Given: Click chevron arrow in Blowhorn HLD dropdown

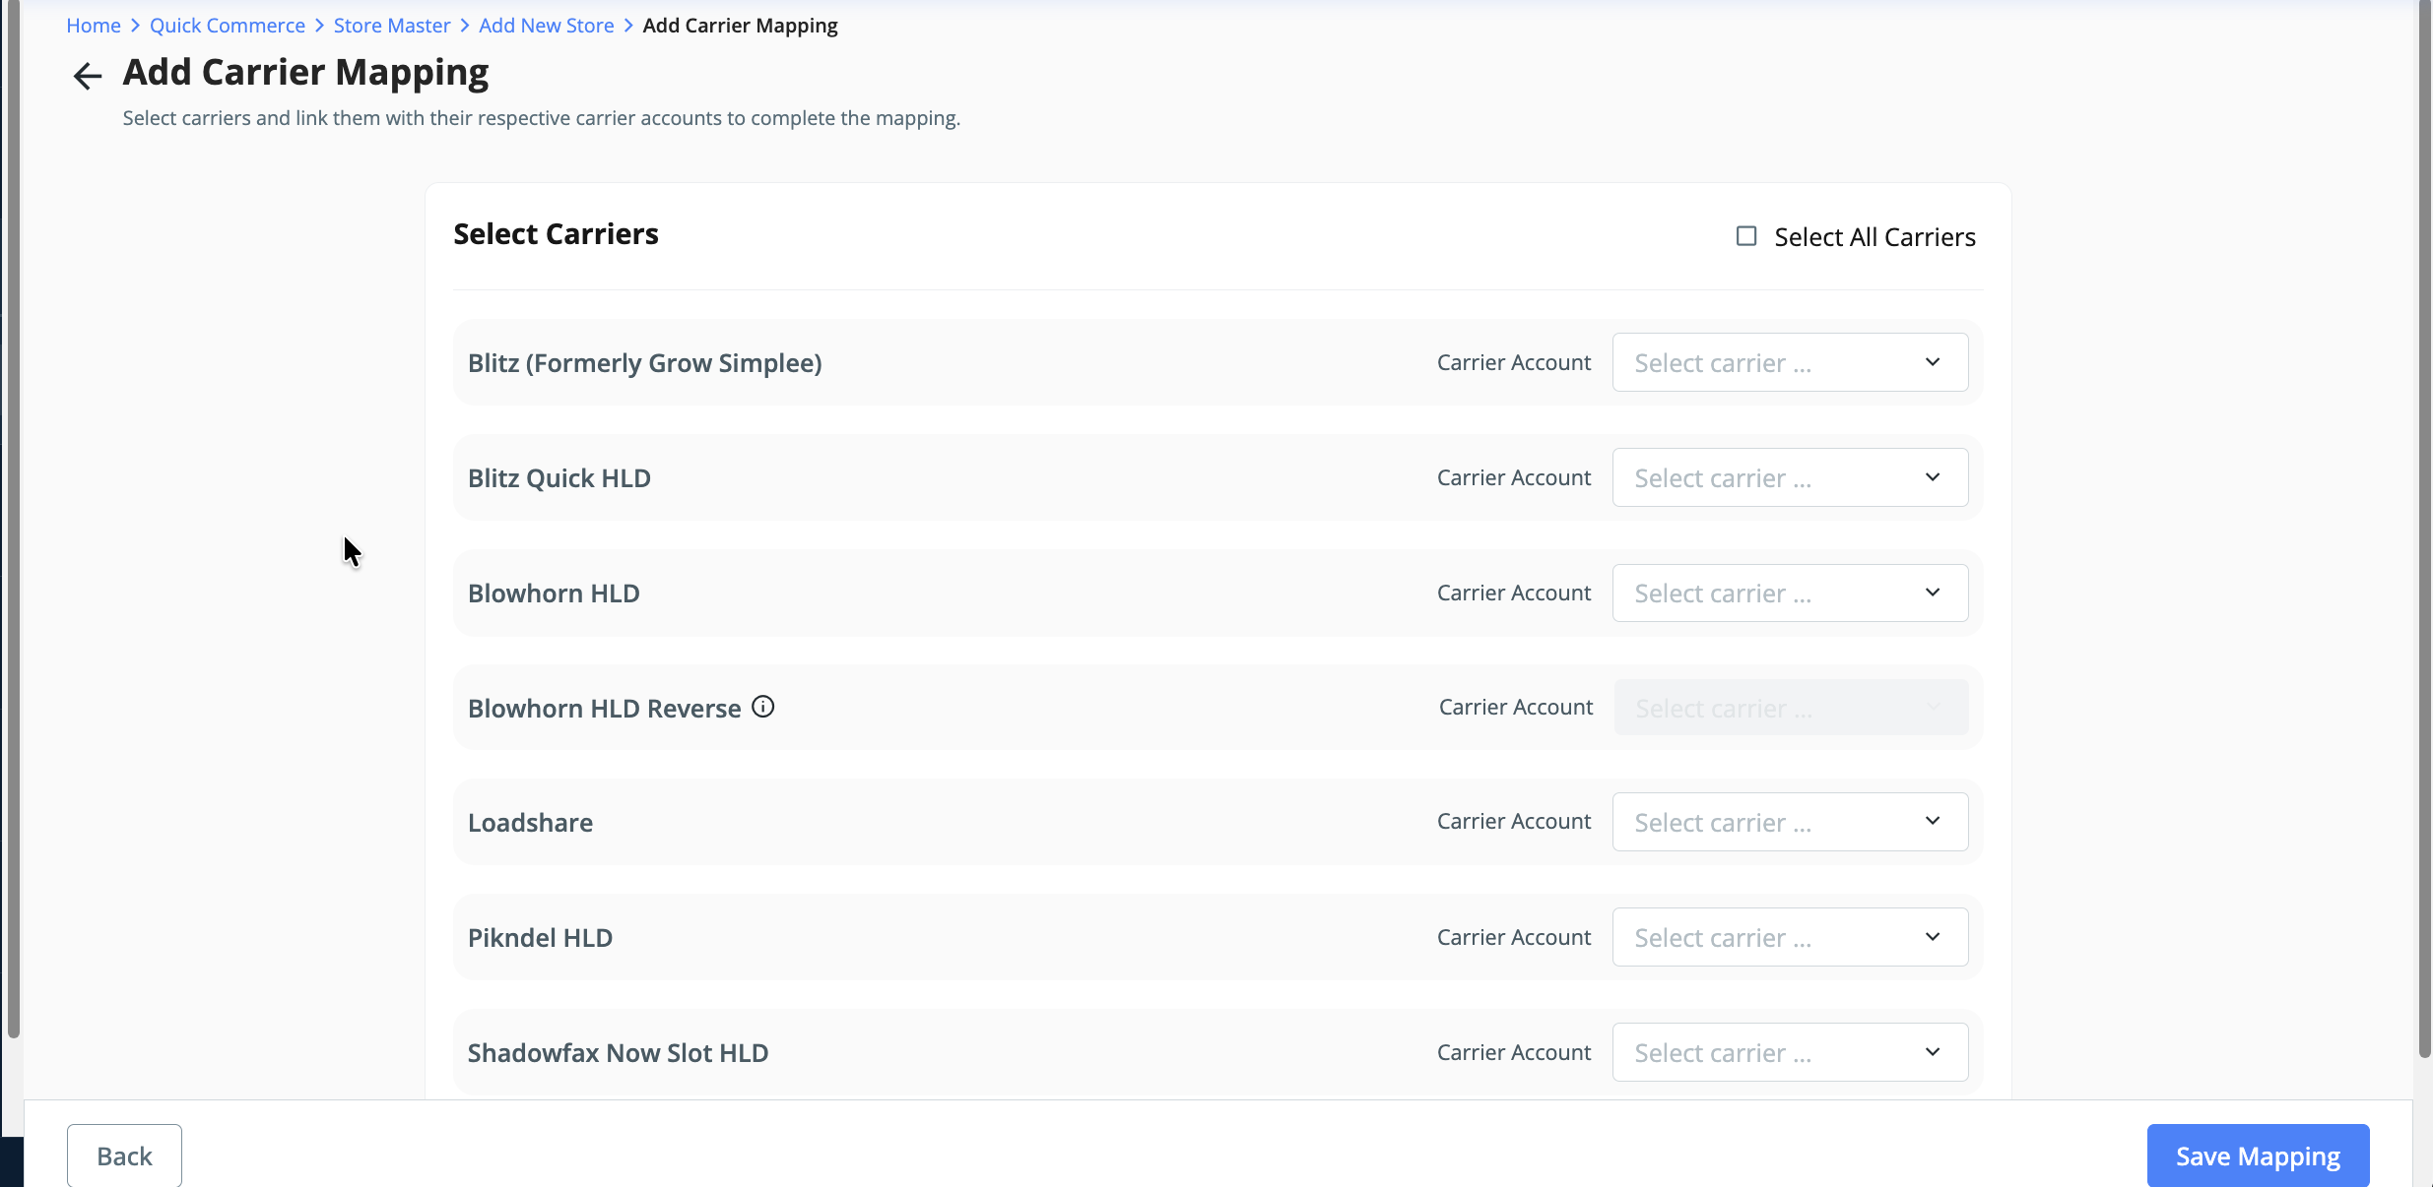Looking at the screenshot, I should coord(1933,593).
